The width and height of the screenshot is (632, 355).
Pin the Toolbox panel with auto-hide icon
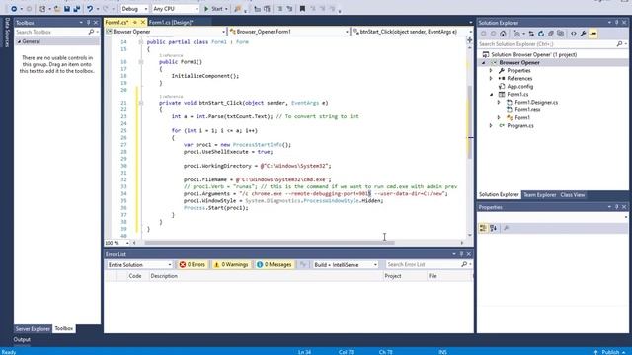[x=88, y=23]
